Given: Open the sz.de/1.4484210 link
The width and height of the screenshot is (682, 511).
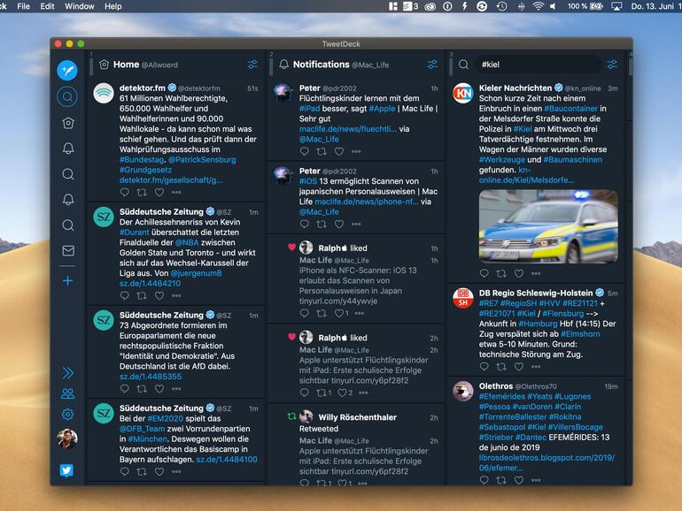Looking at the screenshot, I should pos(150,284).
